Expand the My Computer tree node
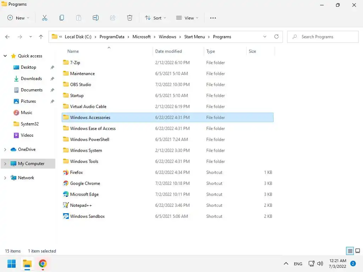The image size is (363, 272). (5, 164)
